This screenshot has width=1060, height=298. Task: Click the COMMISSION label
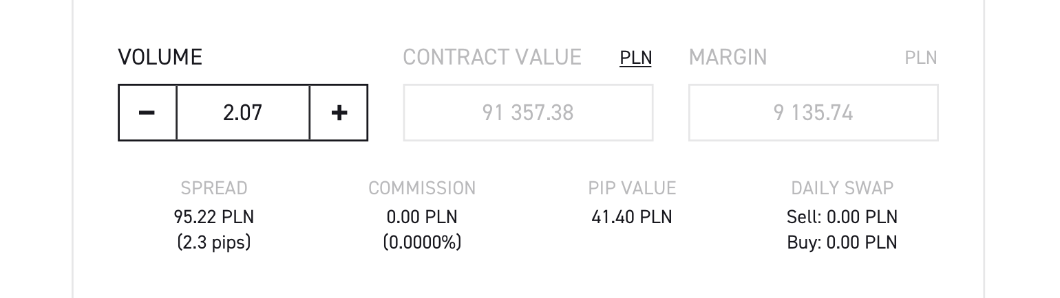[422, 188]
